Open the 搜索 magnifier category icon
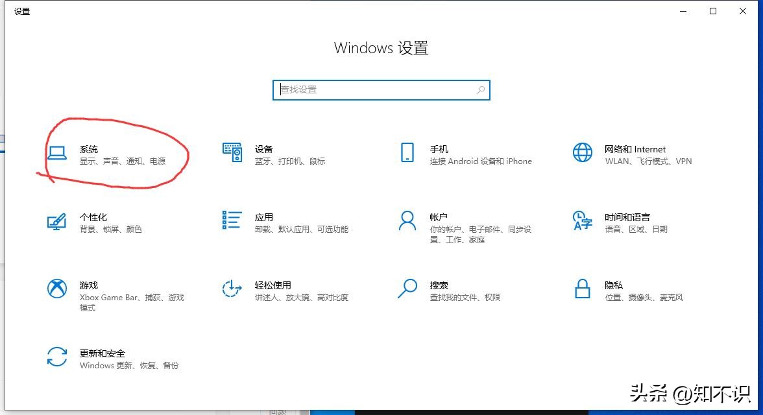763x415 pixels. coord(407,289)
